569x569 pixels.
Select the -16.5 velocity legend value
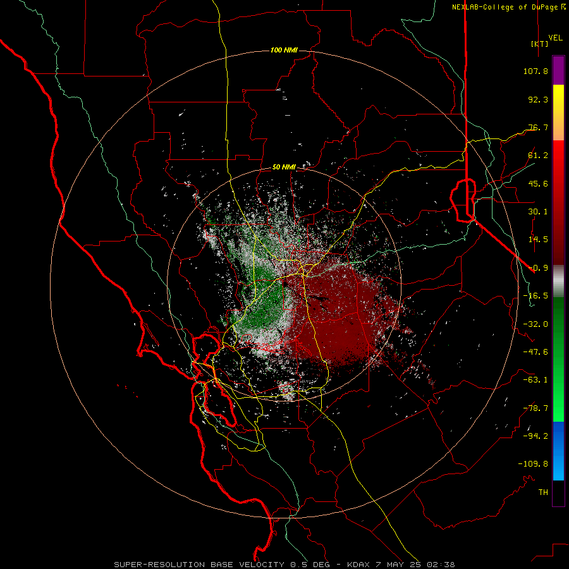coord(535,296)
